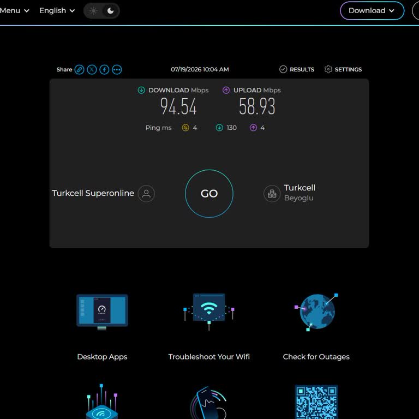Start the speed test with GO
Viewport: 419px width, 419px height.
point(209,194)
